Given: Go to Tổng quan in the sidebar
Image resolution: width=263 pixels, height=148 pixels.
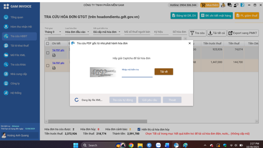Looking at the screenshot, I should [x=17, y=17].
